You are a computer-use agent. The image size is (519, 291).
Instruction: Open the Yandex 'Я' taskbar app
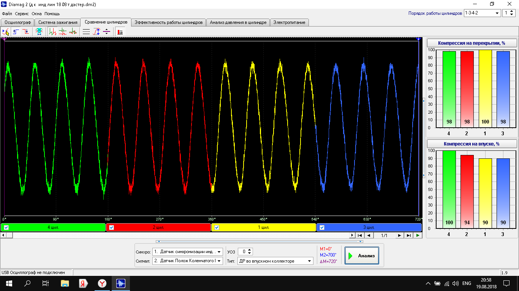click(x=84, y=283)
